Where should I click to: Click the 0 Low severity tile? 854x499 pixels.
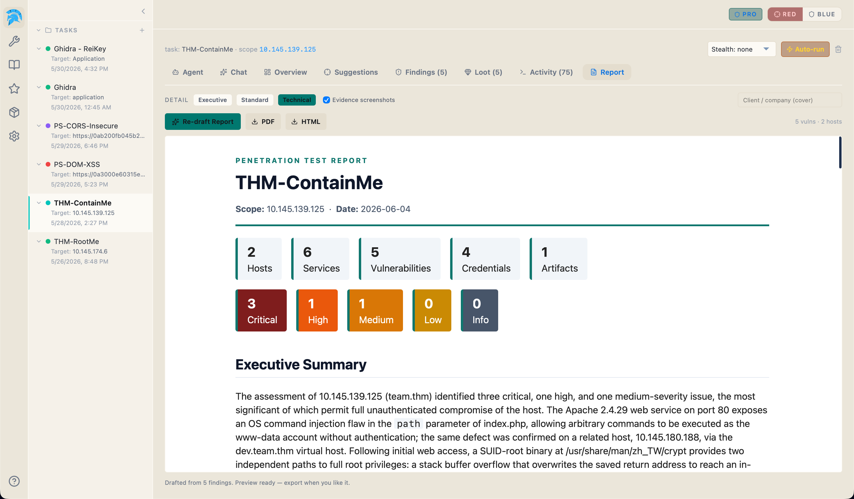(432, 310)
